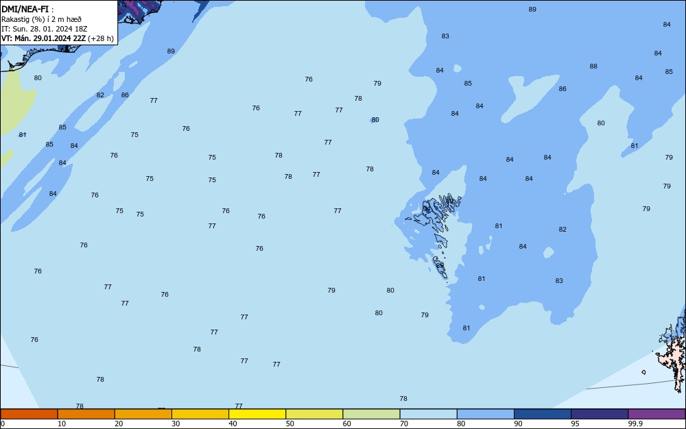Click the 50-60 pale yellow legend swatch

(x=314, y=414)
